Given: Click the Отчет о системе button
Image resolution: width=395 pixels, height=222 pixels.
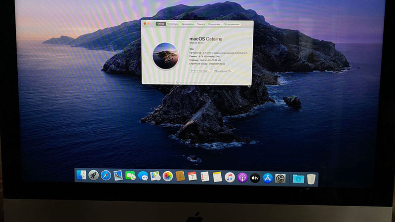Looking at the screenshot, I should [200, 71].
